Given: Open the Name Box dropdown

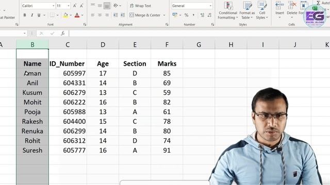Looking at the screenshot, I should coord(25,33).
